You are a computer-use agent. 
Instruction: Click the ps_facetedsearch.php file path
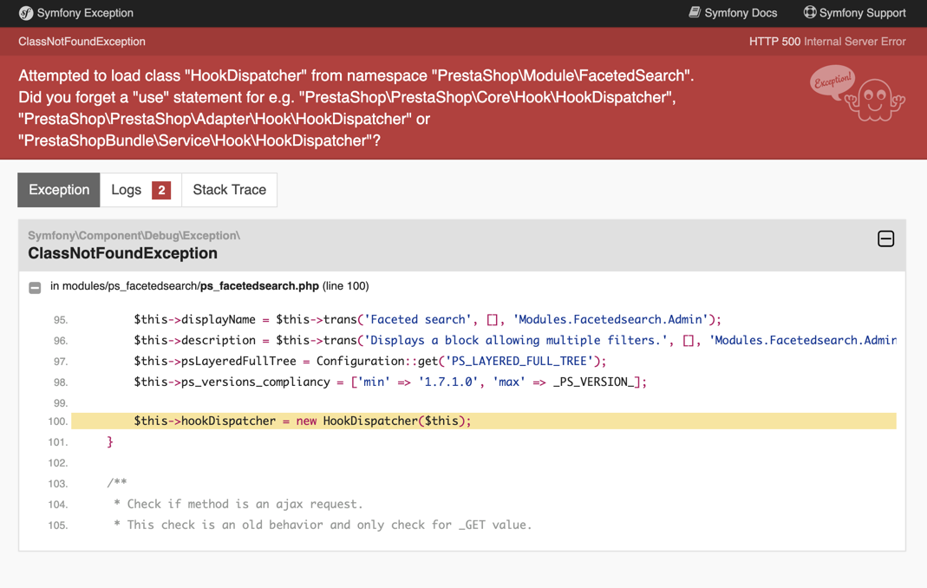coord(185,286)
